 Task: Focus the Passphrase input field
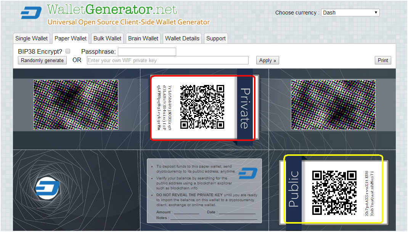[x=147, y=52]
